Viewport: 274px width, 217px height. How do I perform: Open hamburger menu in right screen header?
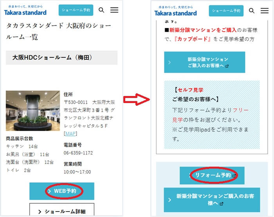point(265,11)
